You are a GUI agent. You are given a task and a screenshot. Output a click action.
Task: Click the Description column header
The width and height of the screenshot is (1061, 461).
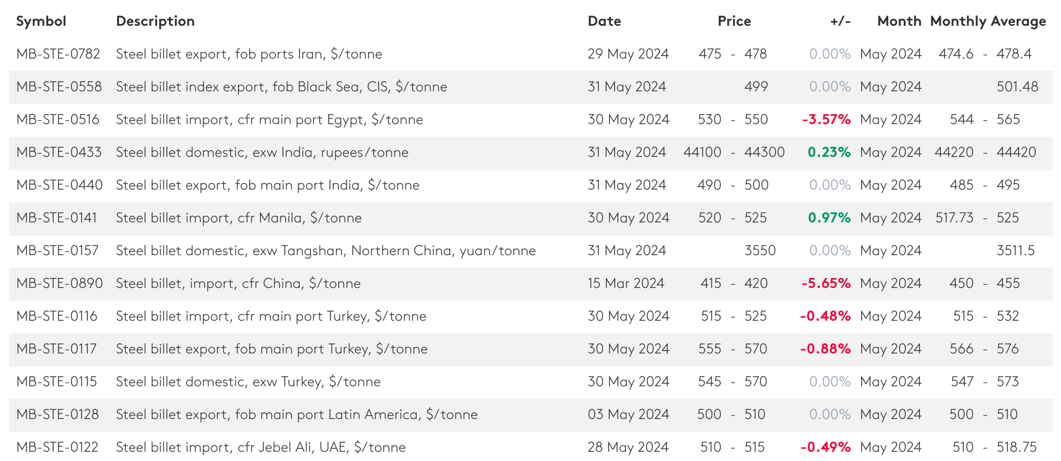(x=155, y=22)
